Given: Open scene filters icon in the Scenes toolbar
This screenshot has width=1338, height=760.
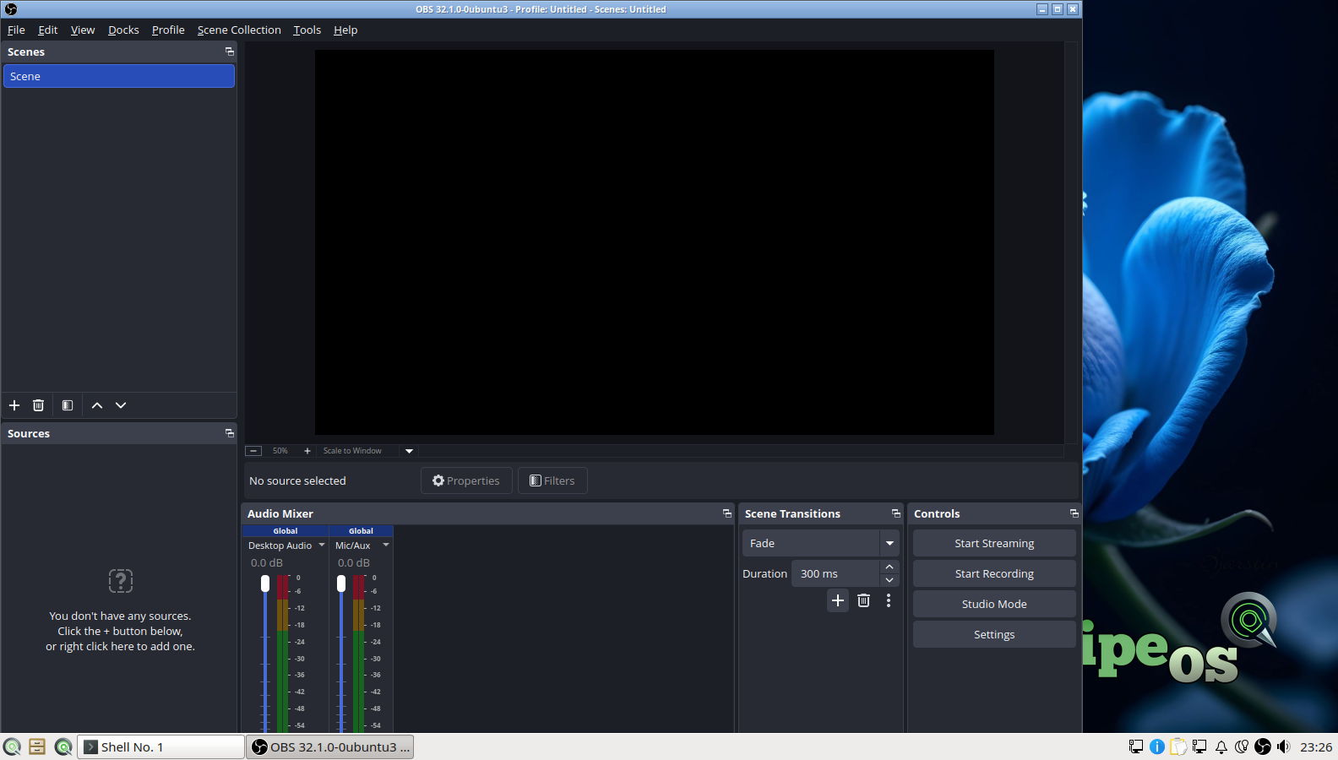Looking at the screenshot, I should (x=68, y=405).
